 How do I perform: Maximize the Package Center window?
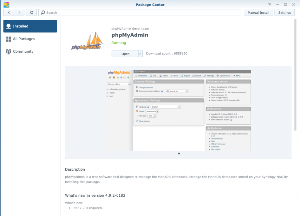(x=285, y=5)
